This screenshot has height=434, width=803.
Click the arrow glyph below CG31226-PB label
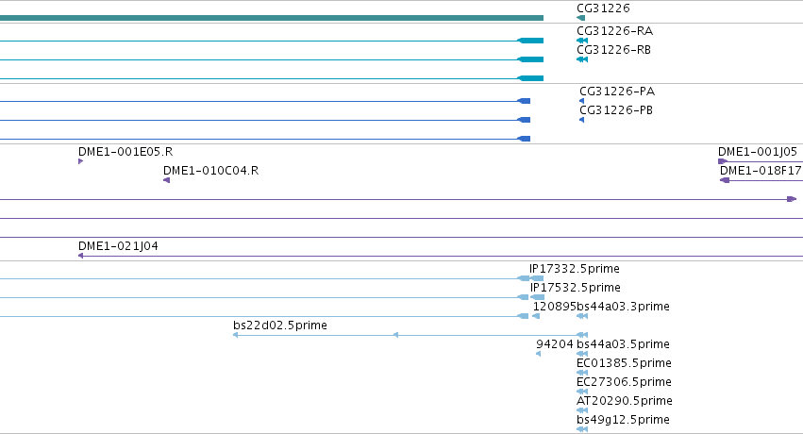582,120
